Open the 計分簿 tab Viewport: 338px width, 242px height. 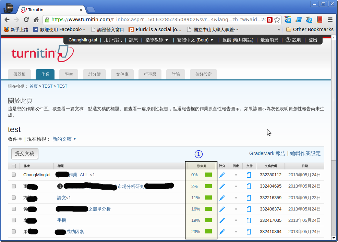94,74
